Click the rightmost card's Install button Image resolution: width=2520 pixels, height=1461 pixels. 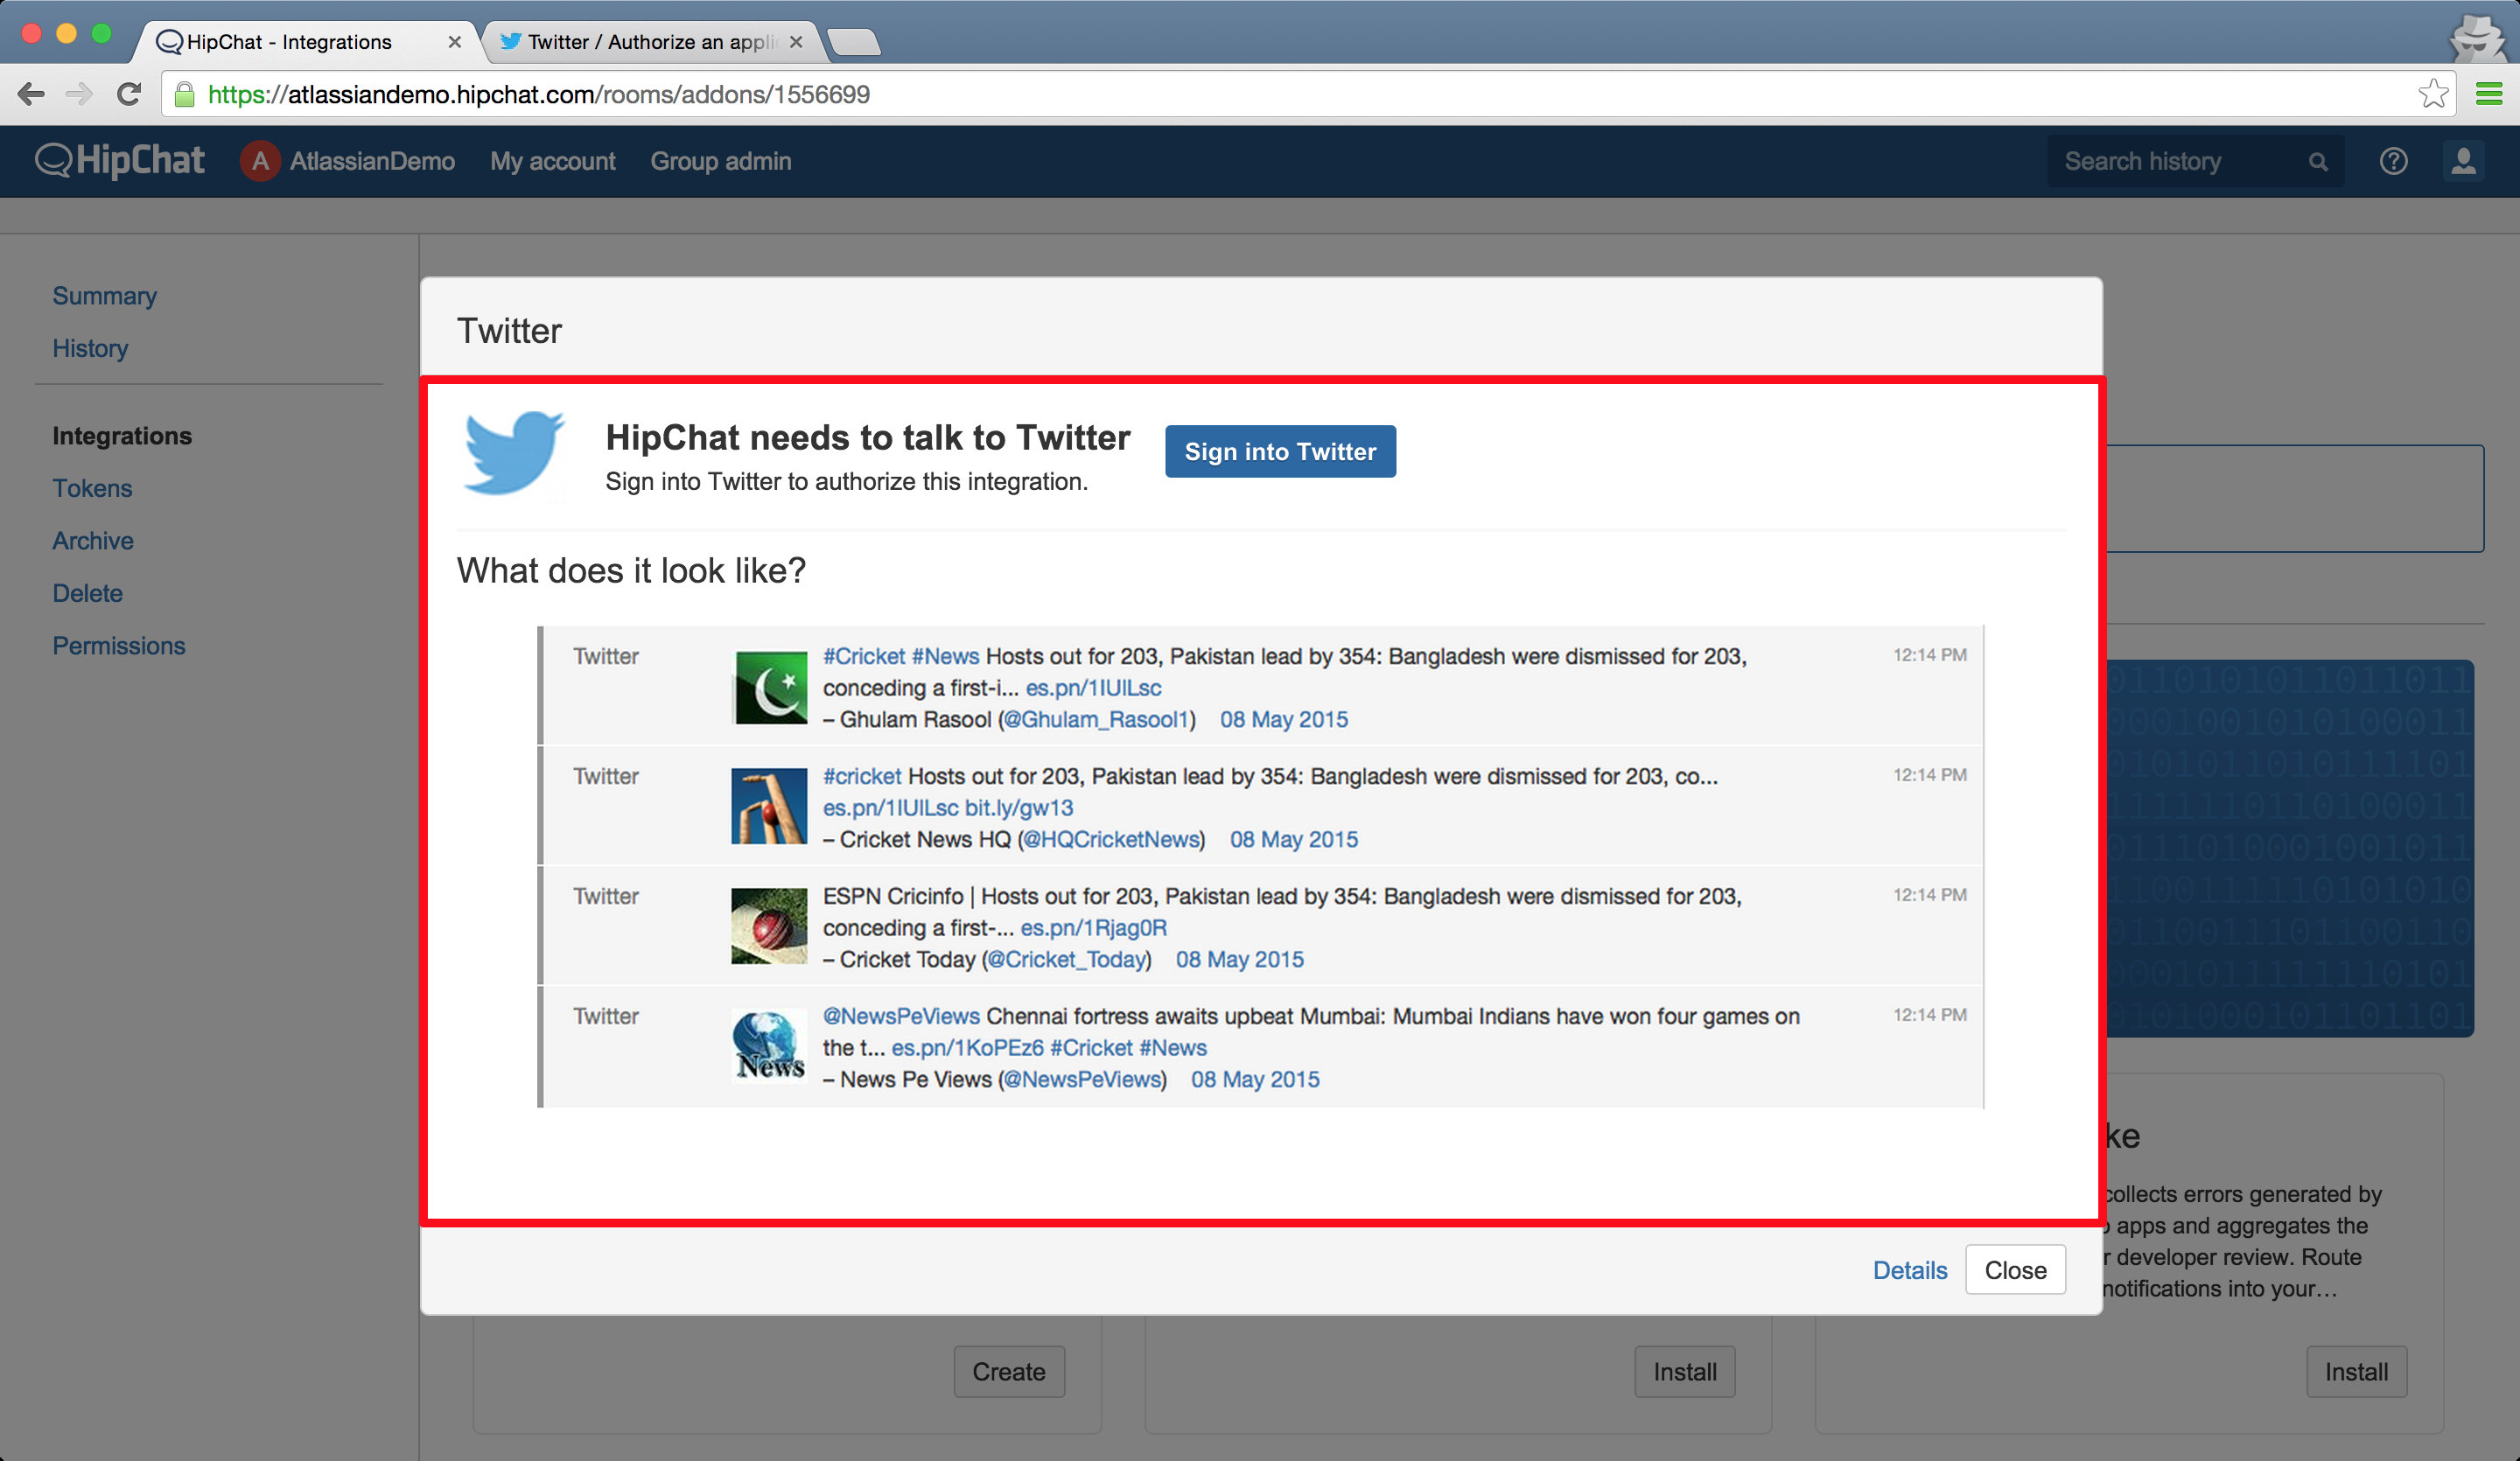(x=2356, y=1371)
